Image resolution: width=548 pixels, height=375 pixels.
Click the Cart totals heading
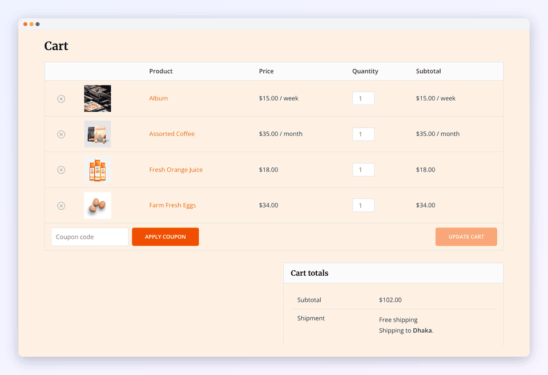point(309,273)
